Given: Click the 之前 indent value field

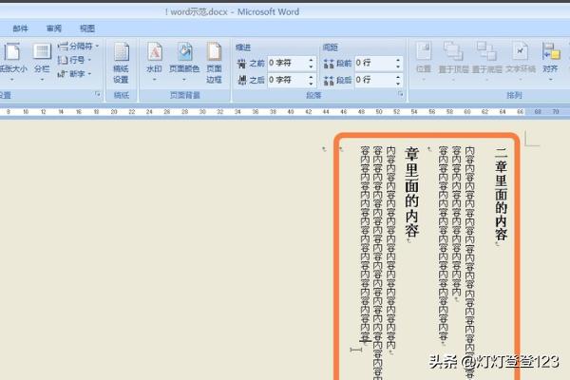Looking at the screenshot, I should 287,63.
